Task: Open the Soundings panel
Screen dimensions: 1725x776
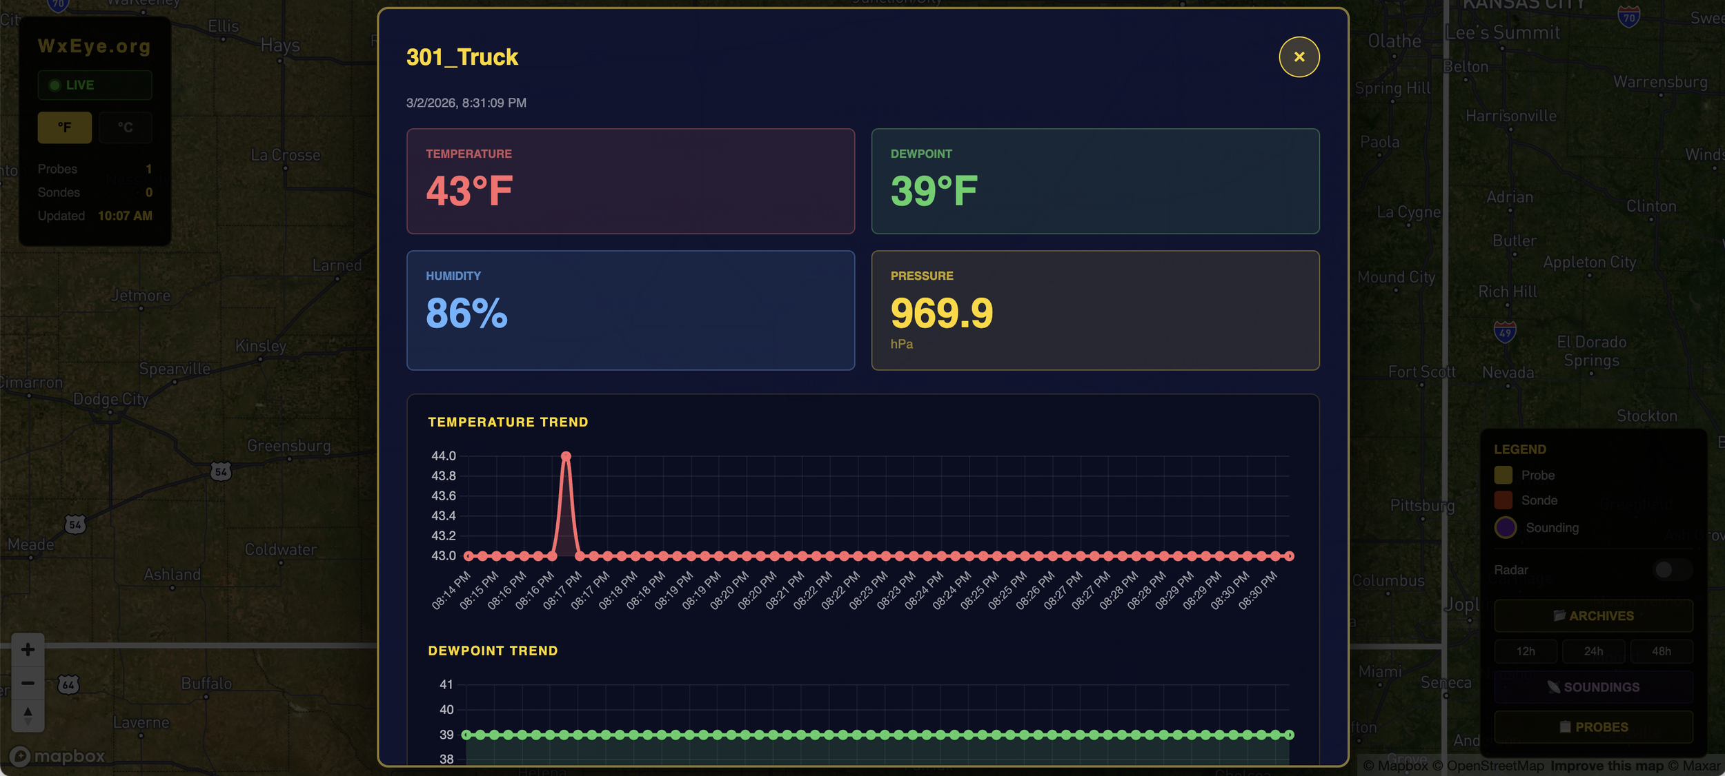Action: coord(1593,687)
